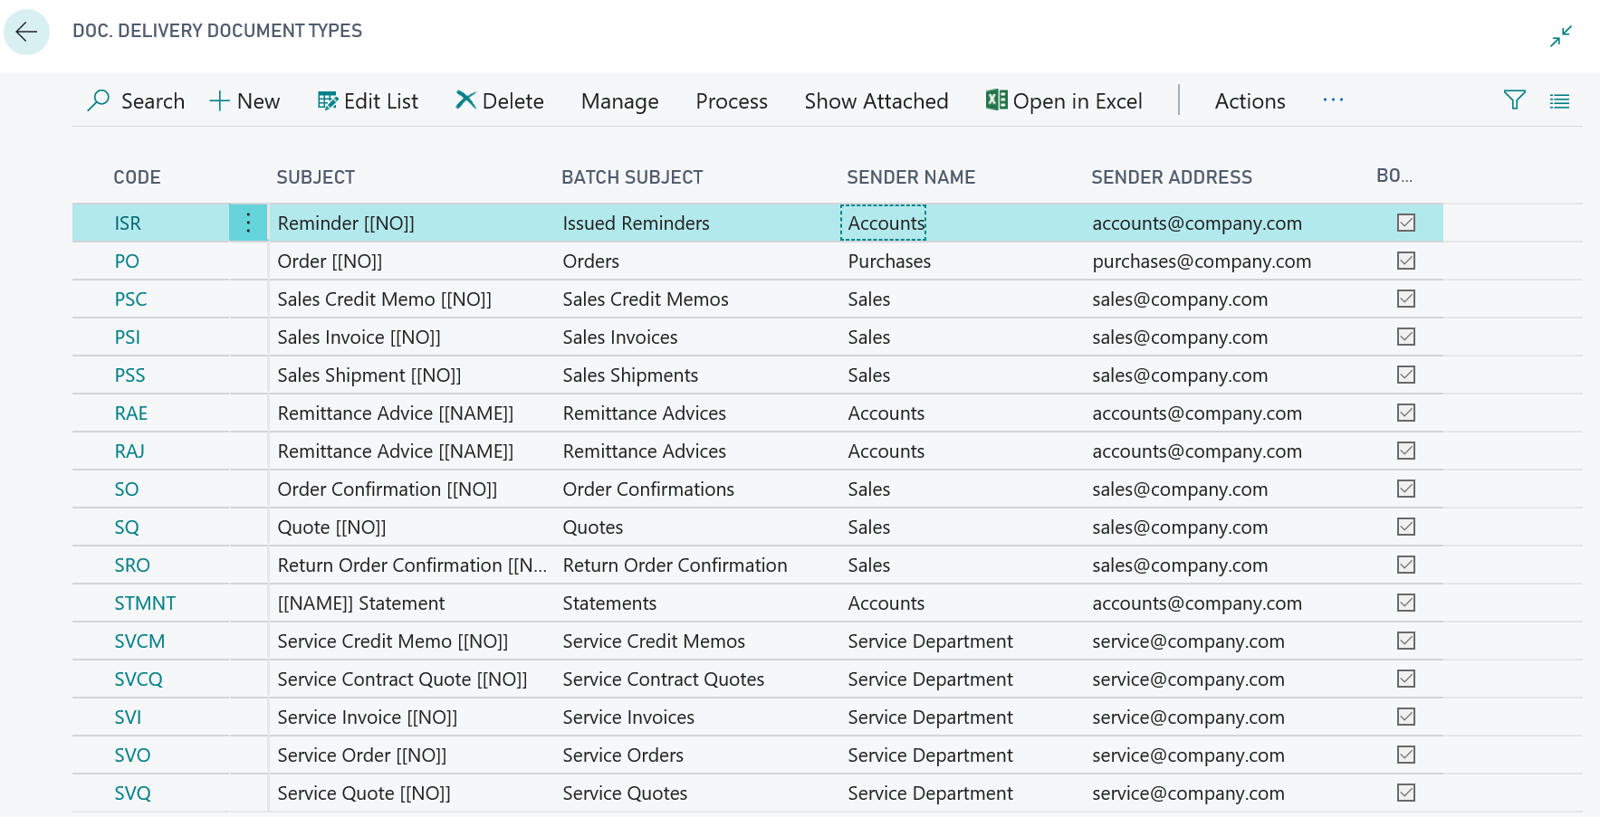Open the filter pane funnel icon
The image size is (1600, 817).
(1514, 100)
